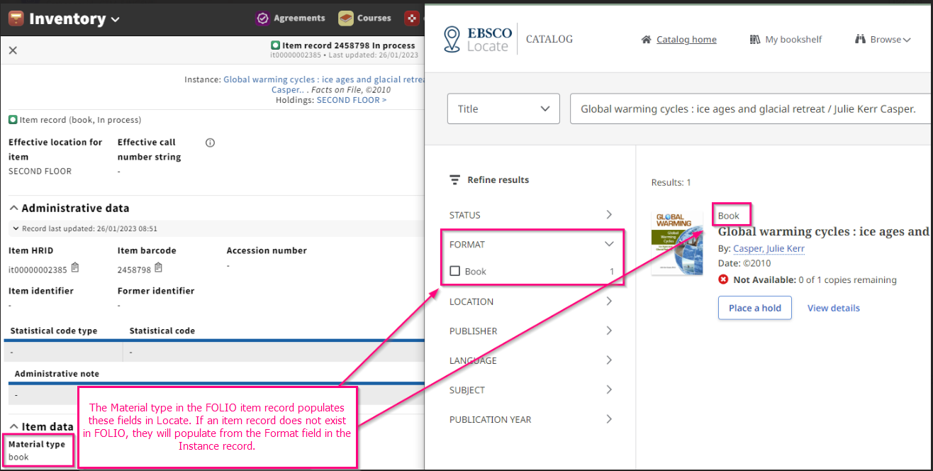Viewport: 933px width, 471px height.
Task: Click the Inventory app icon
Action: click(16, 18)
